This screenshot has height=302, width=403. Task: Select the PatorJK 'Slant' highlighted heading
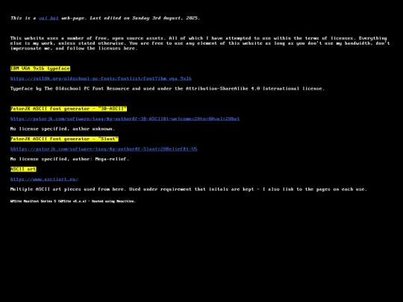tap(64, 139)
